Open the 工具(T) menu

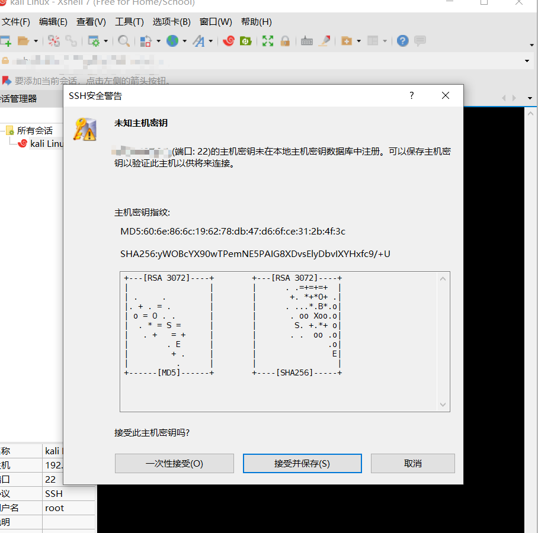click(129, 22)
